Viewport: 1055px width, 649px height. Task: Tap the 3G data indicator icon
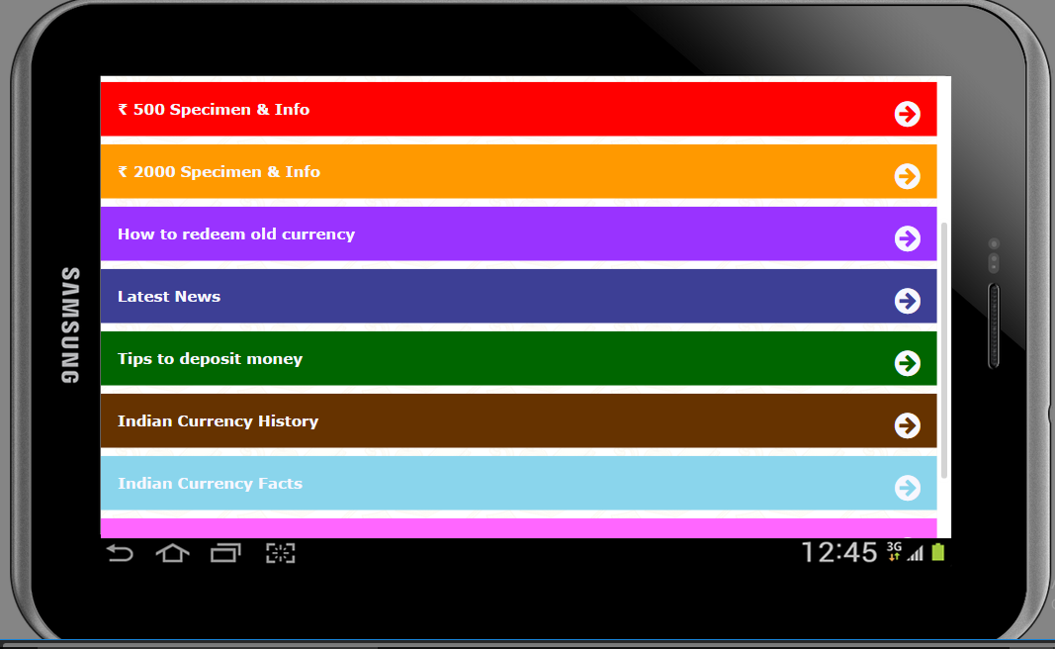pyautogui.click(x=894, y=551)
